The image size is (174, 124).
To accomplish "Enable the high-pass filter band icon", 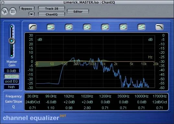I will click(x=33, y=27).
